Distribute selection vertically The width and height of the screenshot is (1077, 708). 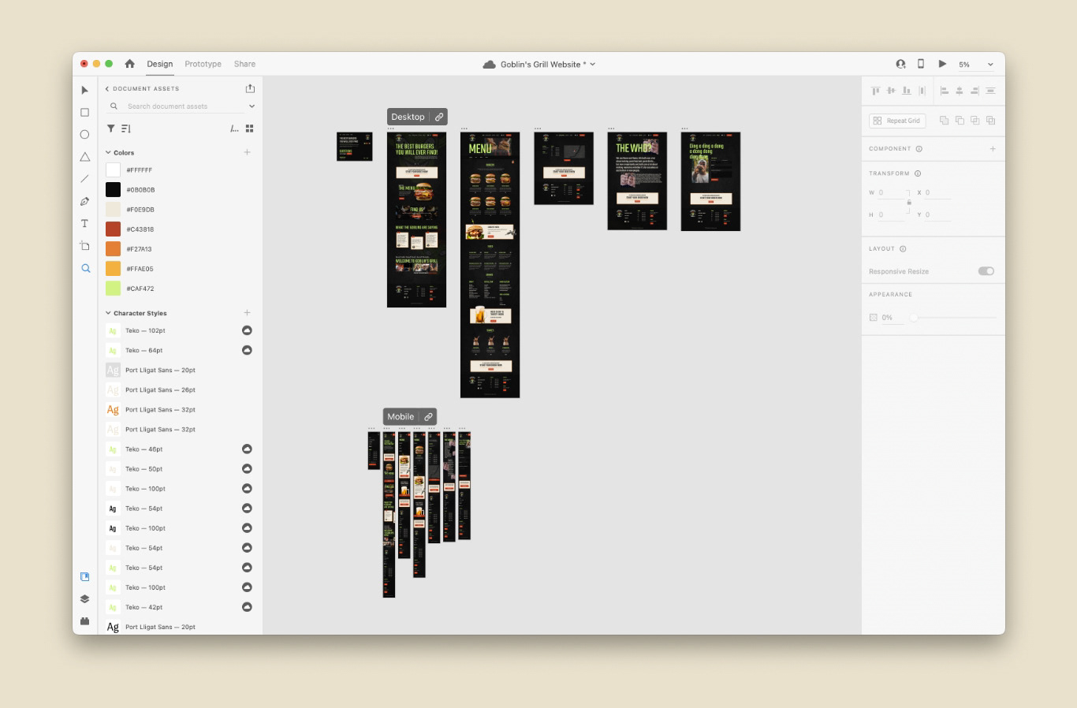991,91
